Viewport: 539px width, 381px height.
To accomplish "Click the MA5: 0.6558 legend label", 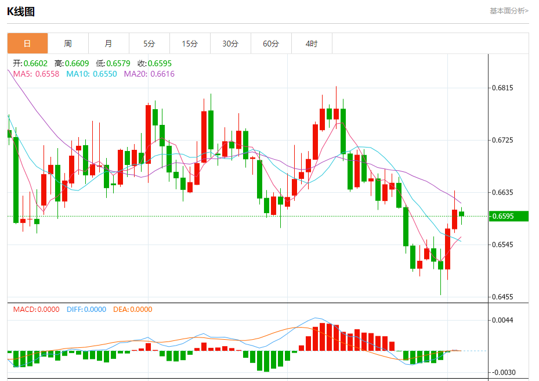I will point(36,74).
